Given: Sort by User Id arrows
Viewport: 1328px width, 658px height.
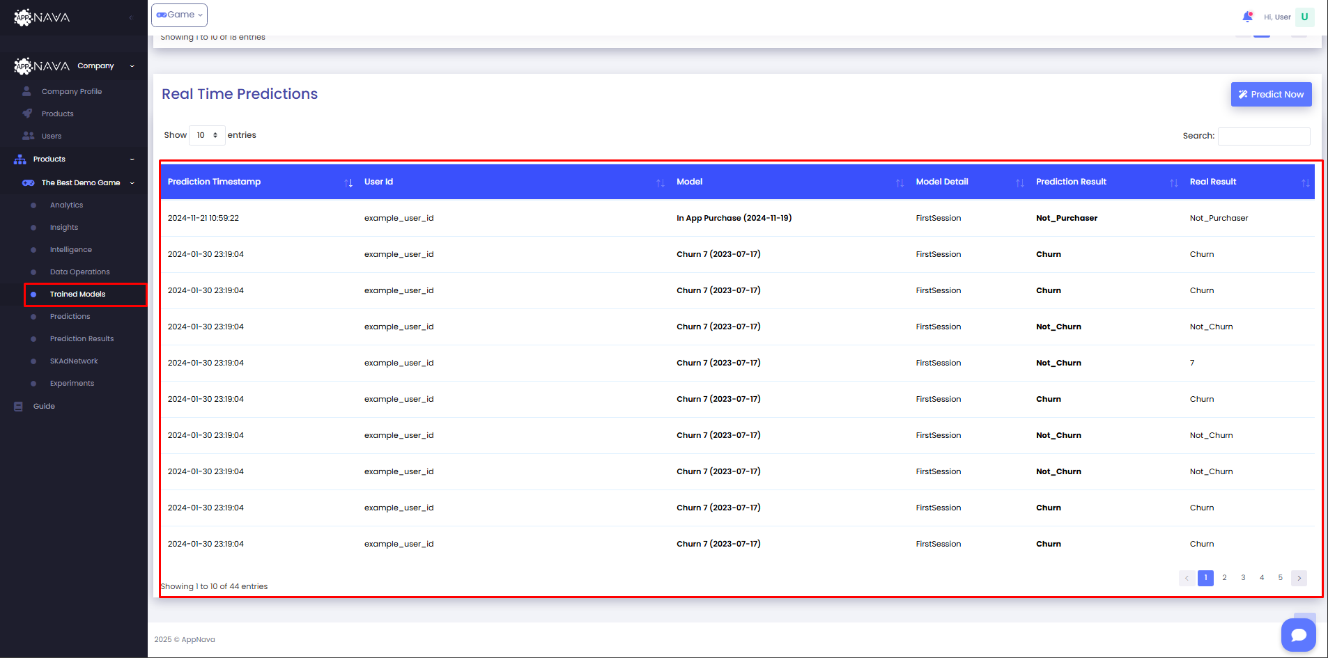Looking at the screenshot, I should coord(660,182).
